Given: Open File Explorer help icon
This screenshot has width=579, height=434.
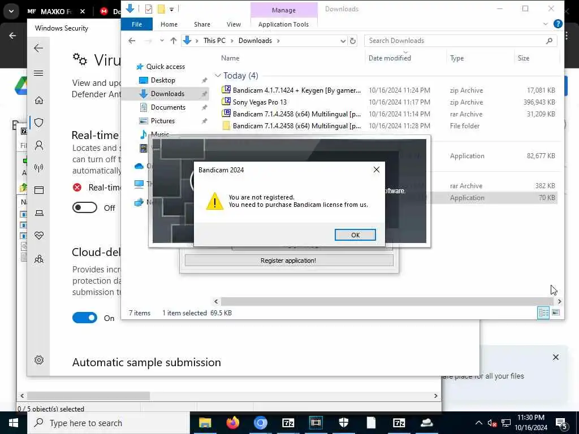Looking at the screenshot, I should click(558, 24).
